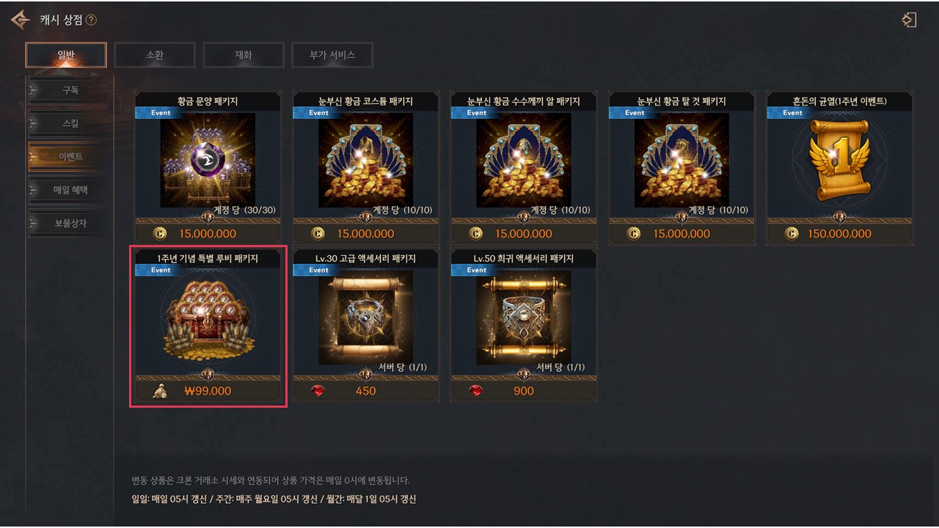Click the 혼돈의 균열 golden winged scroll icon
Viewport: 939px width, 528px height.
[839, 161]
